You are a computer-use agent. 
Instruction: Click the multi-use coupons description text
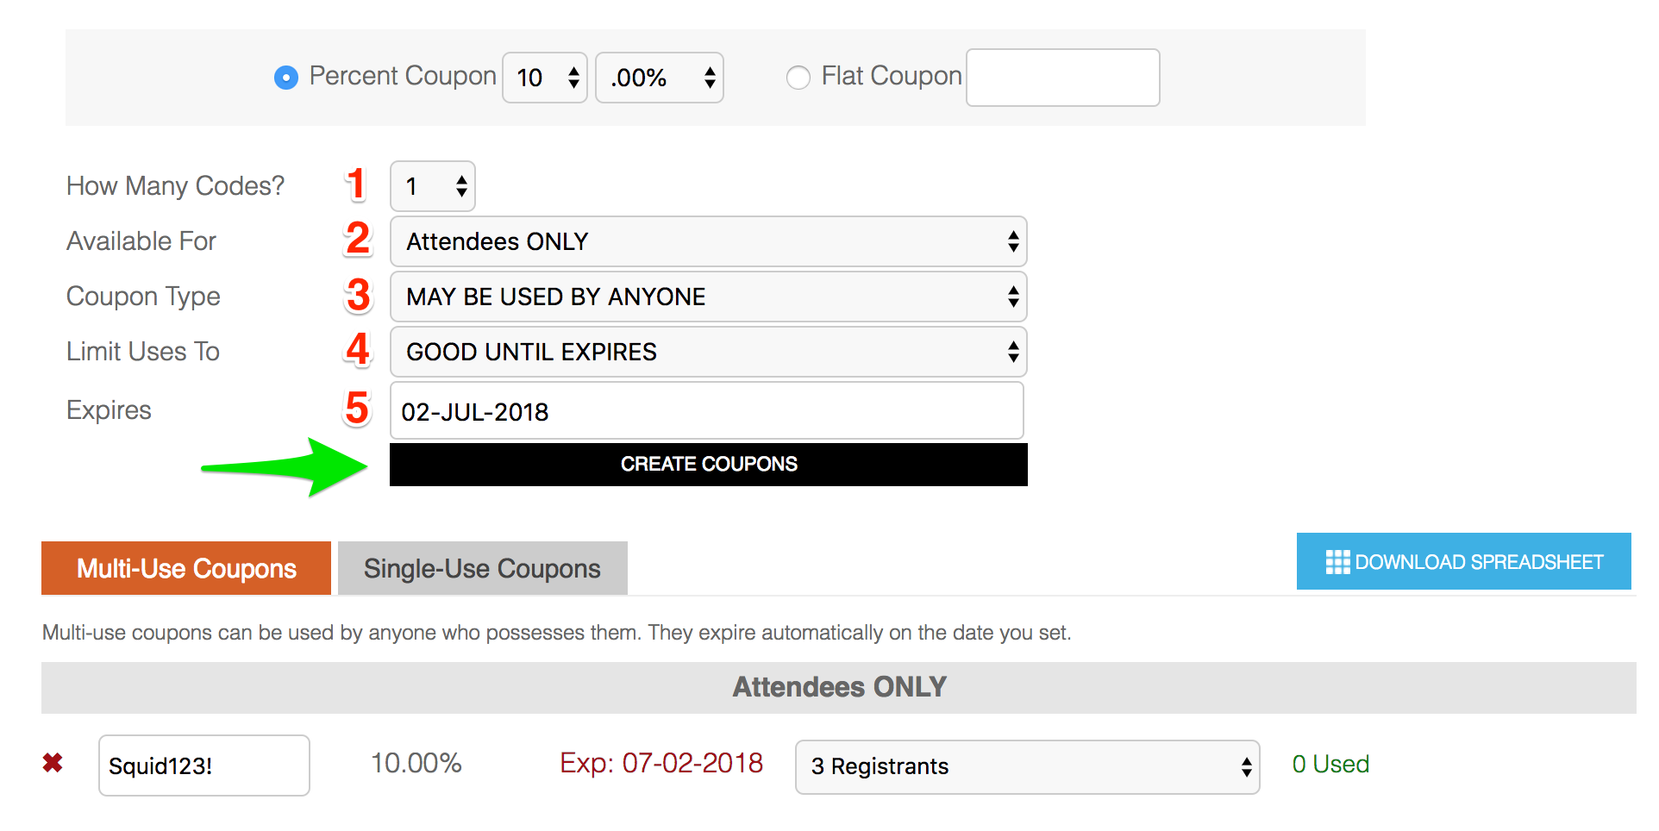tap(557, 633)
